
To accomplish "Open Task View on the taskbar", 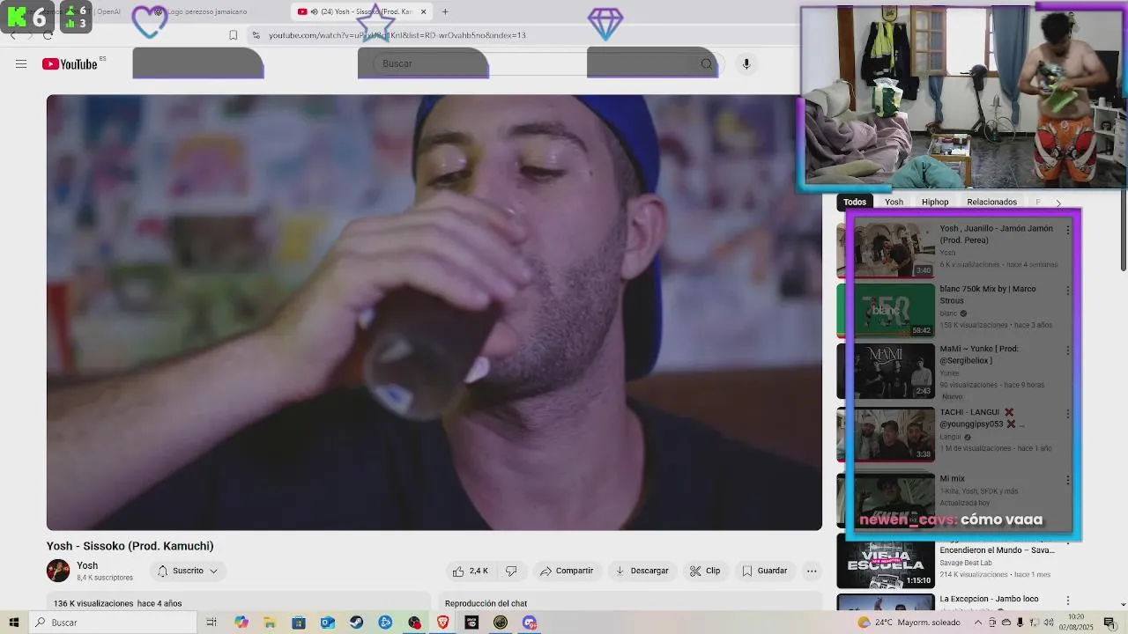I will [x=211, y=623].
